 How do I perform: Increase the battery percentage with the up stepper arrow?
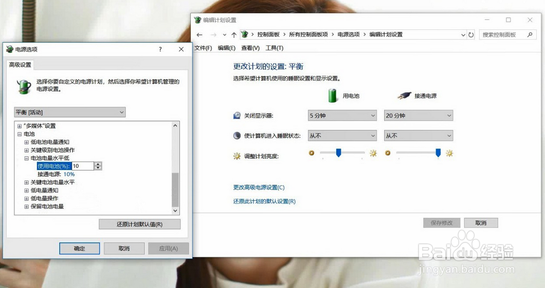pos(98,164)
